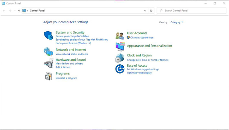Image resolution: width=229 pixels, height=130 pixels.
Task: Click Optimize visual display link
Action: pyautogui.click(x=139, y=73)
